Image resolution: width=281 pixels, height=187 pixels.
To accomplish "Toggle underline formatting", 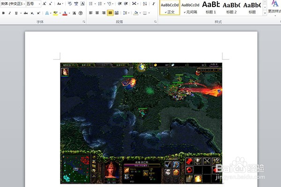I will point(16,13).
